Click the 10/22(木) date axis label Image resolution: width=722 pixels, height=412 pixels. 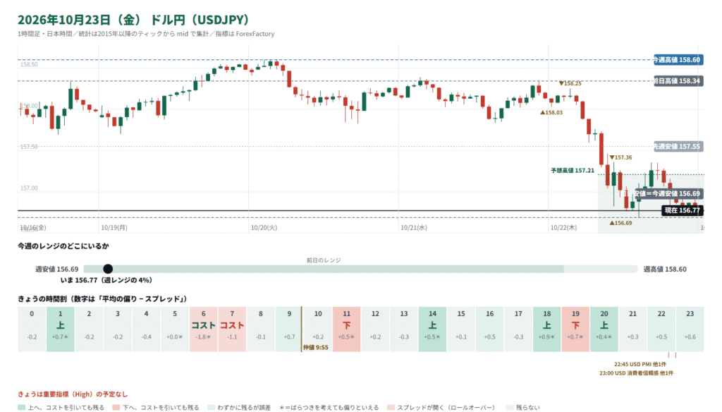(563, 228)
